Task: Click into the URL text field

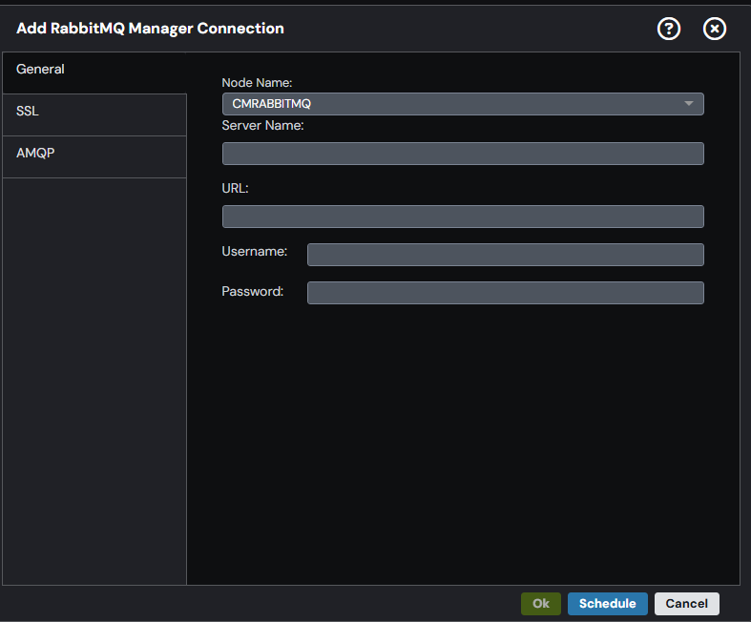Action: tap(463, 217)
